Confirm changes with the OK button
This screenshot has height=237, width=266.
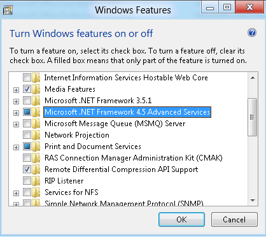pos(181,219)
